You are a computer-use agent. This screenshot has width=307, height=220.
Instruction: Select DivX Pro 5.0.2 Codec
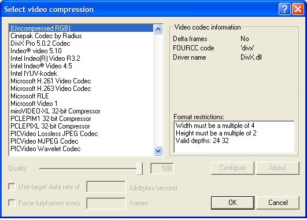pos(40,43)
